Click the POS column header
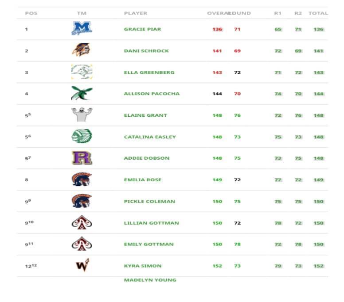344x302 pixels. [x=31, y=13]
